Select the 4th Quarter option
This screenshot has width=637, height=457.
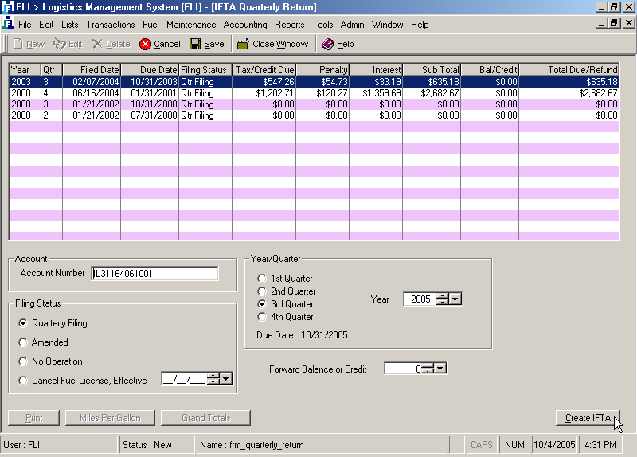262,317
